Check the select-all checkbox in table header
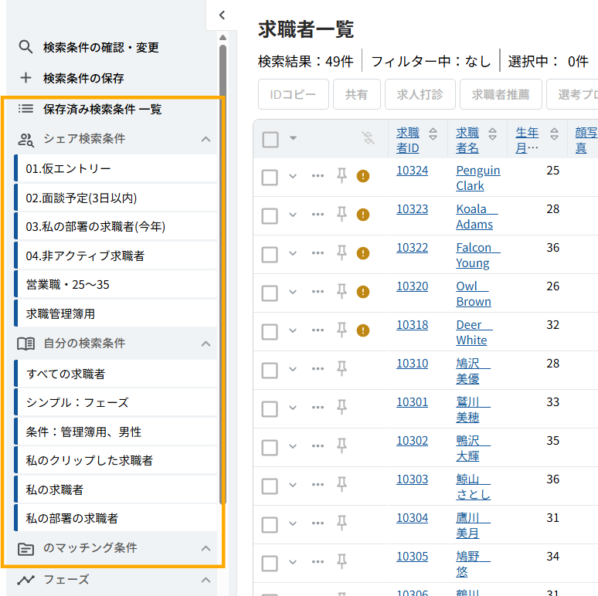Screen dimensions: 598x596 tap(270, 139)
